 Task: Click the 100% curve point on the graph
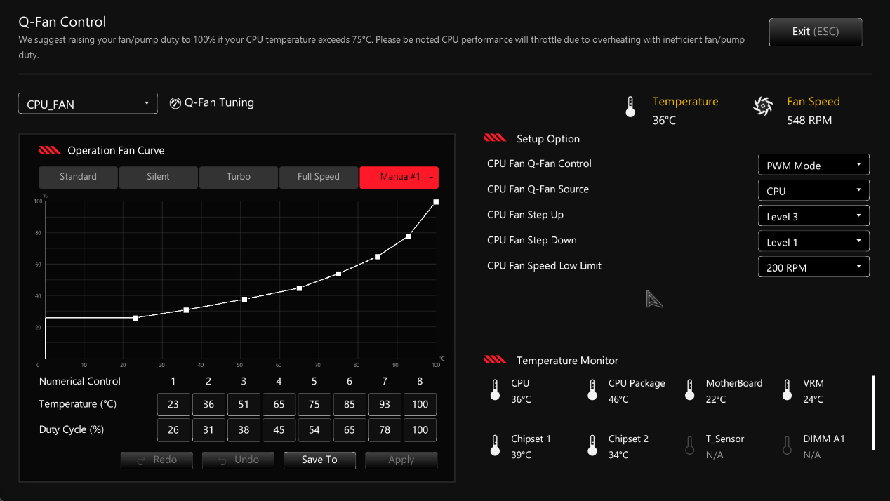436,202
